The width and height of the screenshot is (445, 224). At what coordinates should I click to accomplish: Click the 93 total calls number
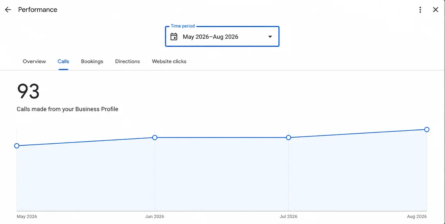point(28,91)
